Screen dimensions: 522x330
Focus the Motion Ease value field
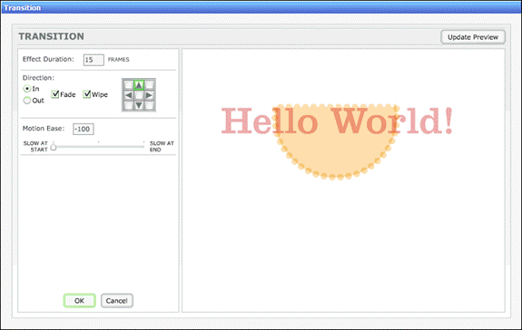pyautogui.click(x=84, y=129)
